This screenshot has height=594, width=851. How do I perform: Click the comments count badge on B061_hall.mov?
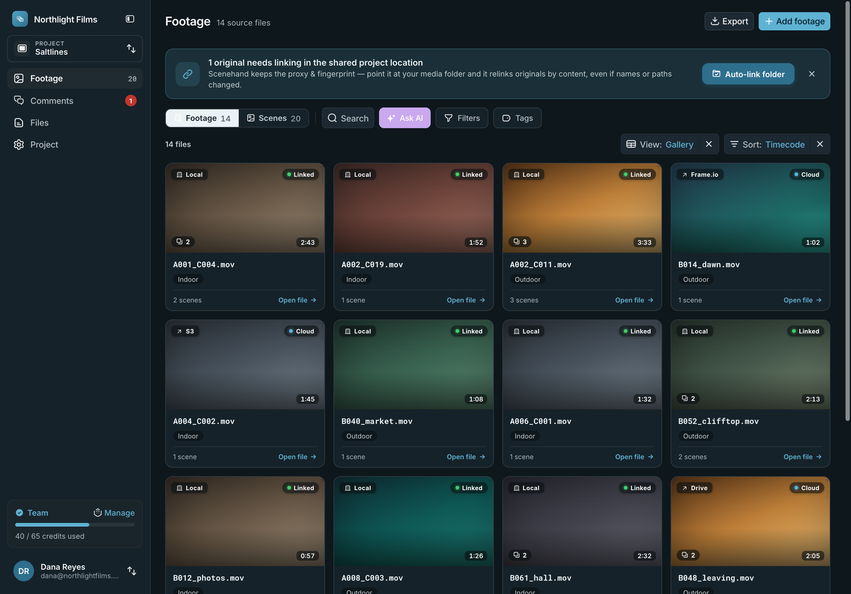click(520, 555)
